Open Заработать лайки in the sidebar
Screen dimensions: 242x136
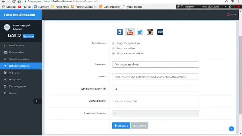[21, 59]
